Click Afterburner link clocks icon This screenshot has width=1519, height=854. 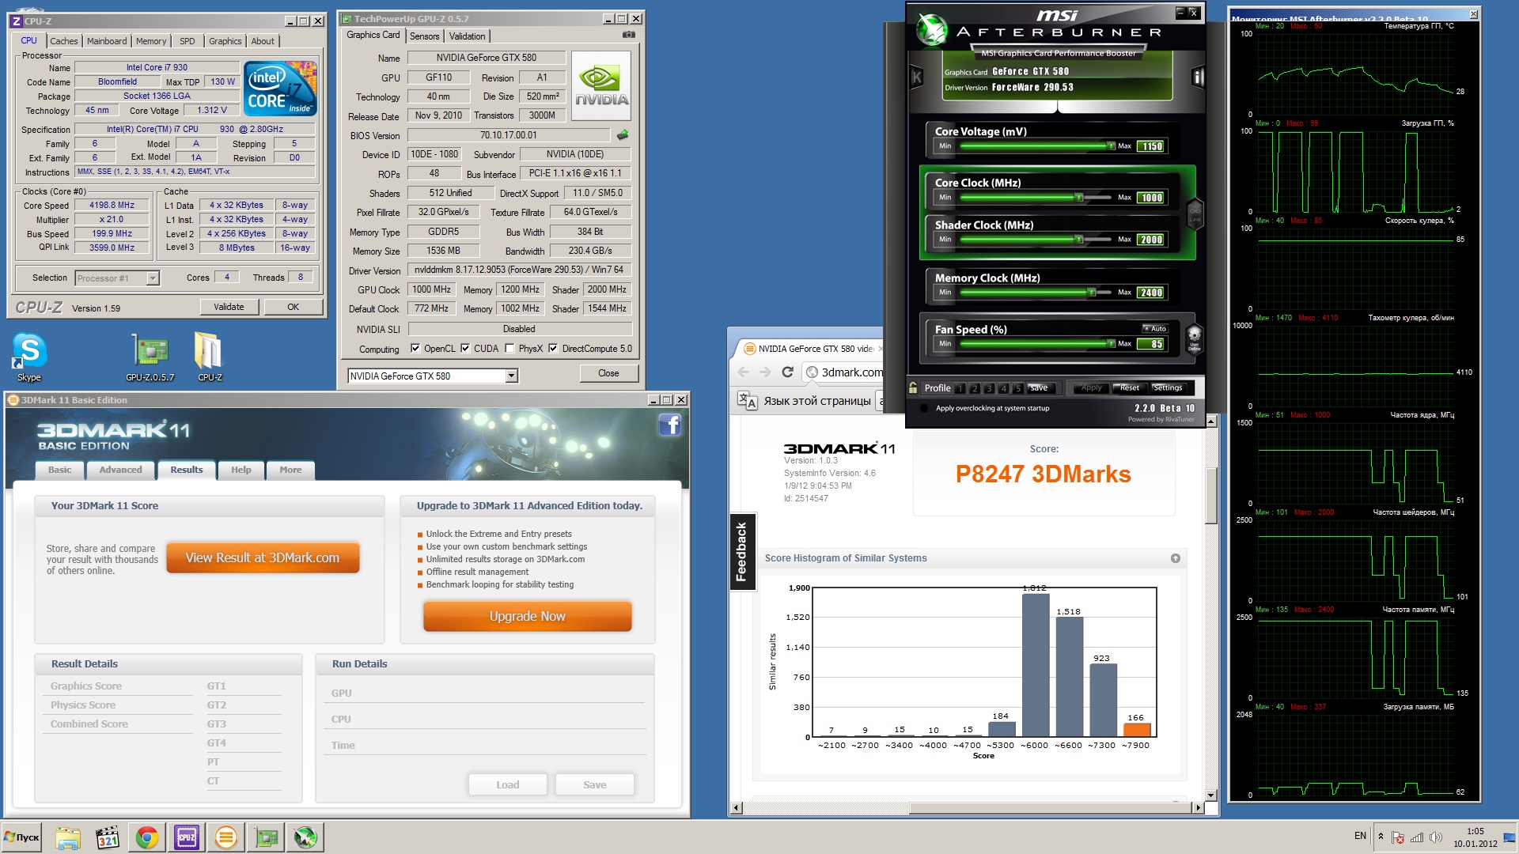pyautogui.click(x=1195, y=213)
